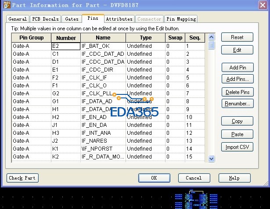270x209 pixels.
Task: Select the IF_CLK_IF name cell
Action: click(x=103, y=78)
